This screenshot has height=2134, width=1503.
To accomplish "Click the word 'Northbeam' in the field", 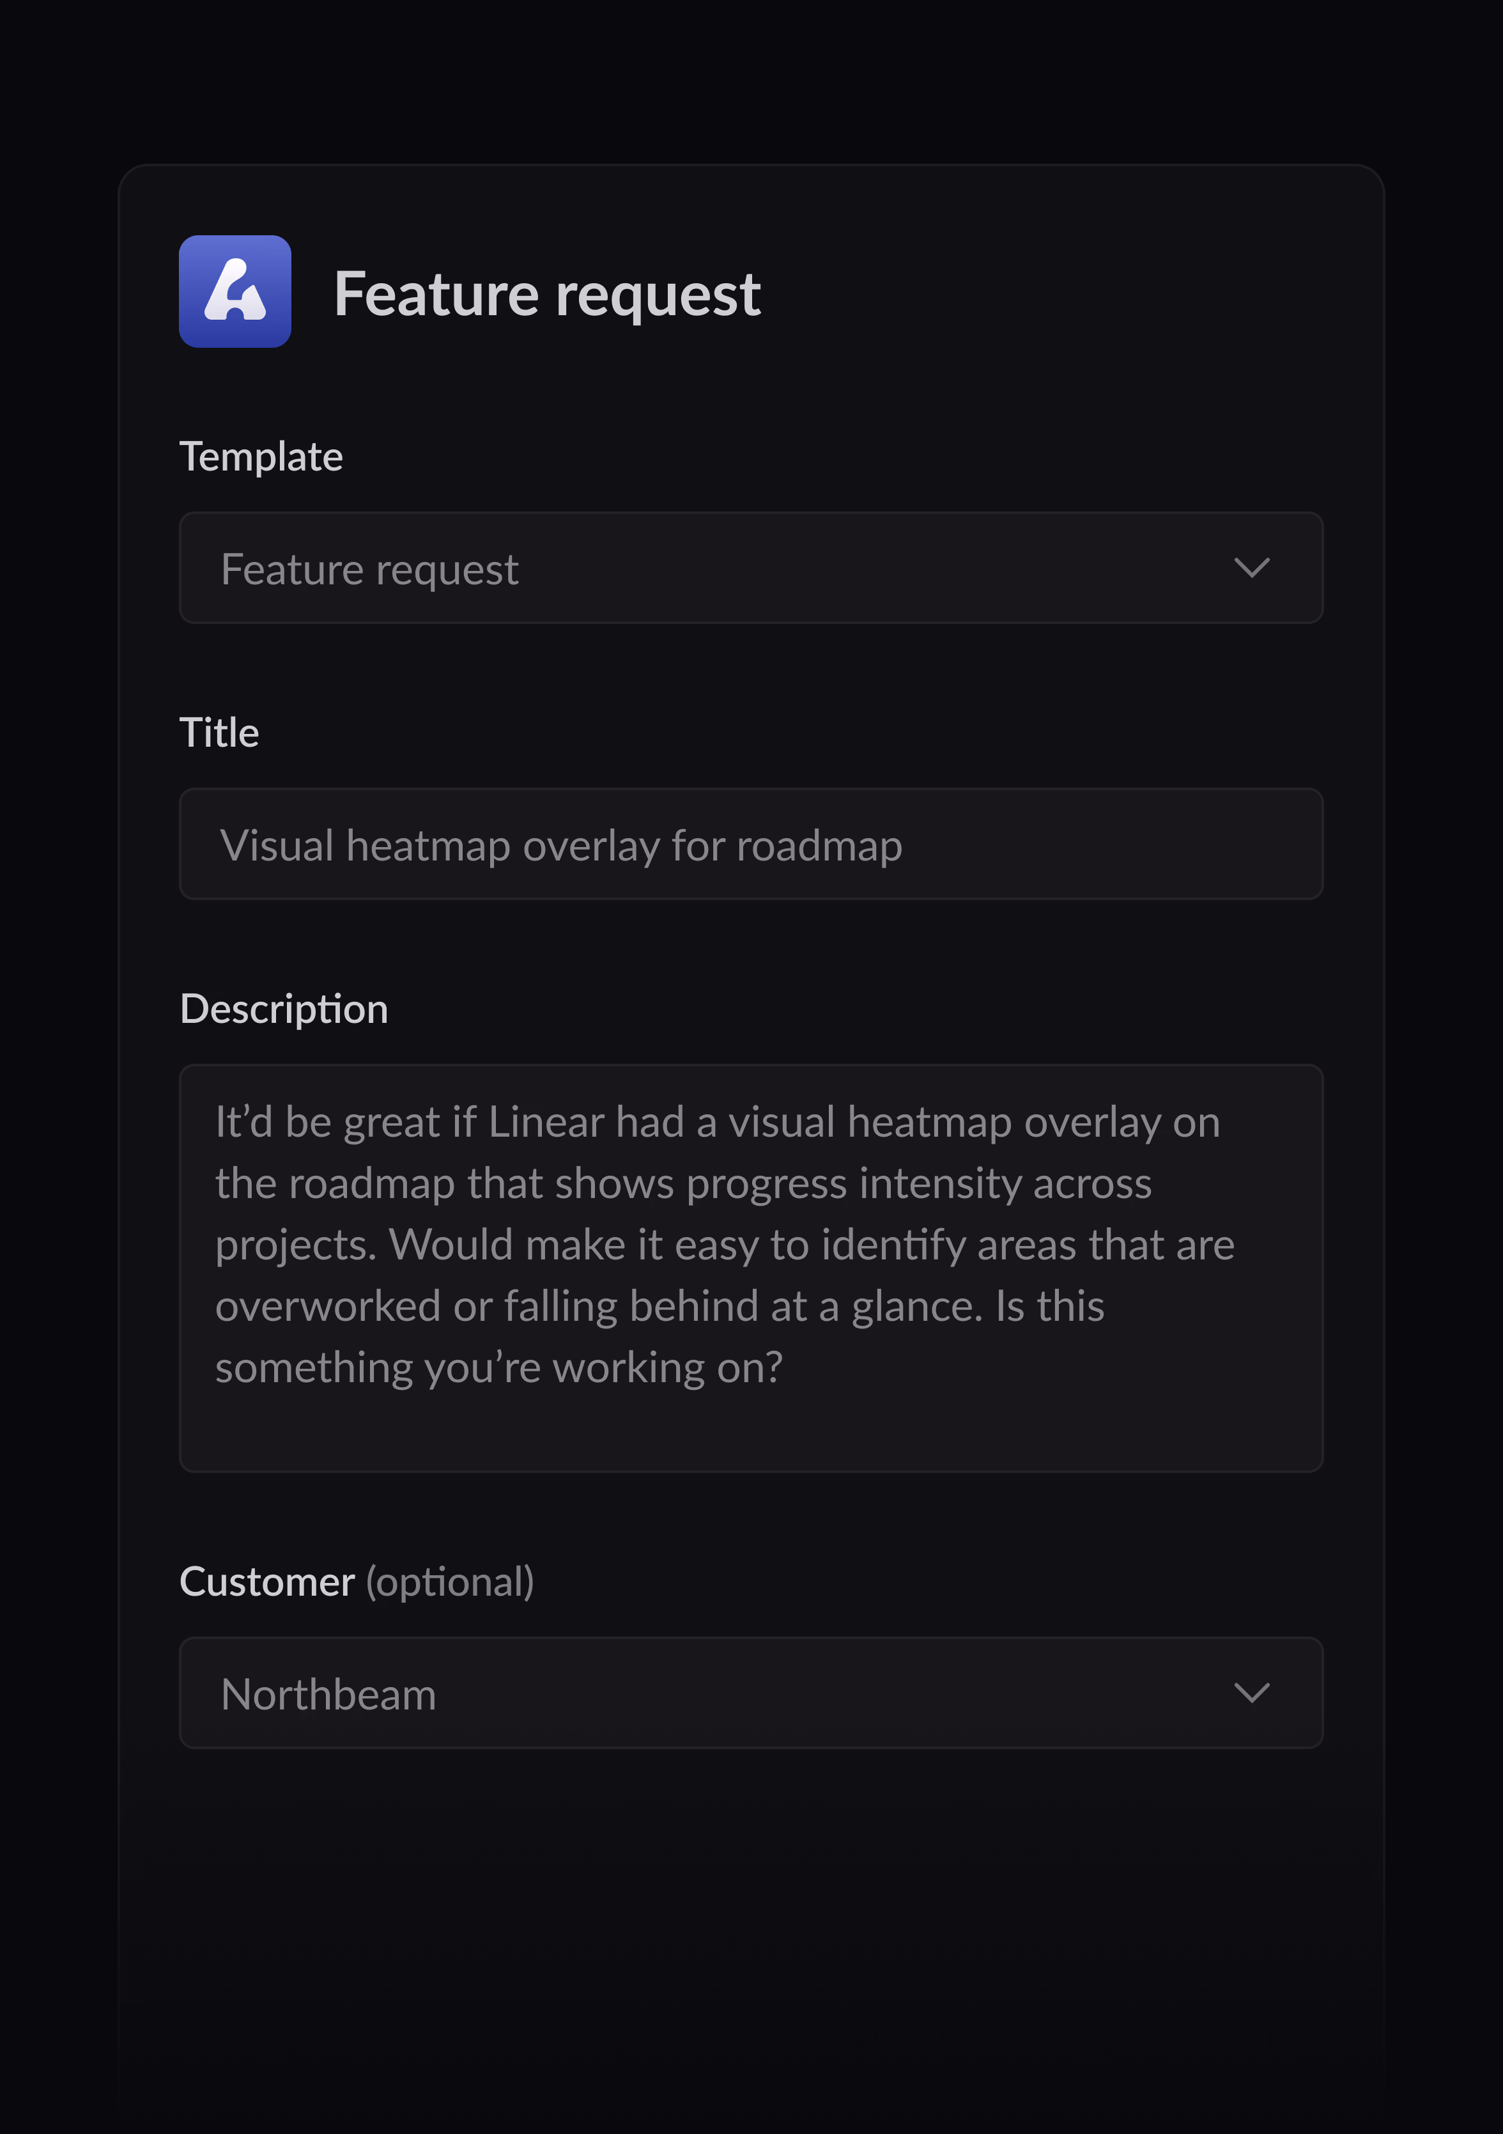I will click(328, 1692).
